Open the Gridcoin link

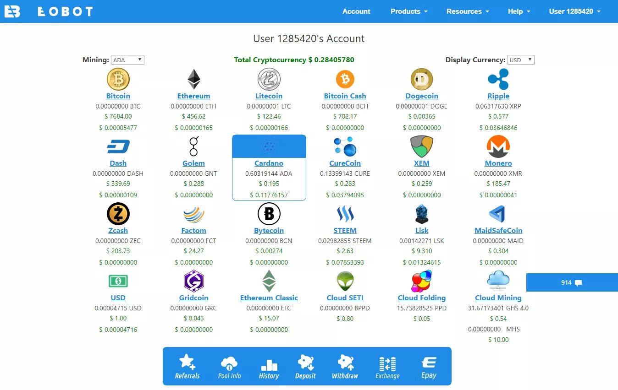(194, 298)
